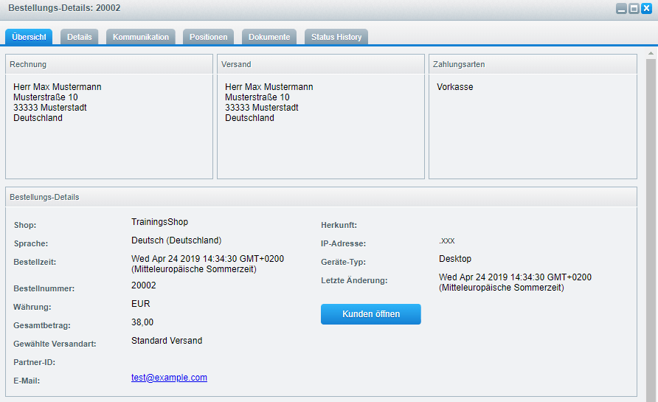Viewport: 658px width, 402px height.
Task: Click Herr Max Mustermann in Versand panel
Action: [269, 87]
